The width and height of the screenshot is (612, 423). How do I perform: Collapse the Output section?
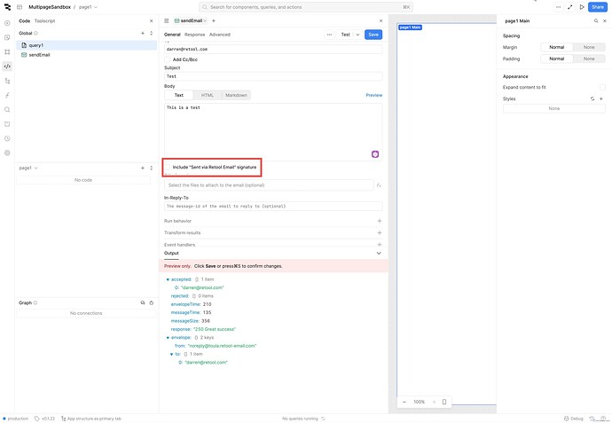pos(379,253)
